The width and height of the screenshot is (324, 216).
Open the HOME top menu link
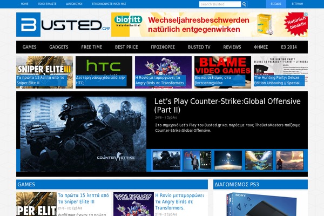point(25,4)
